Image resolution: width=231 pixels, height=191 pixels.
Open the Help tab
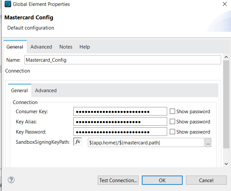pos(85,47)
